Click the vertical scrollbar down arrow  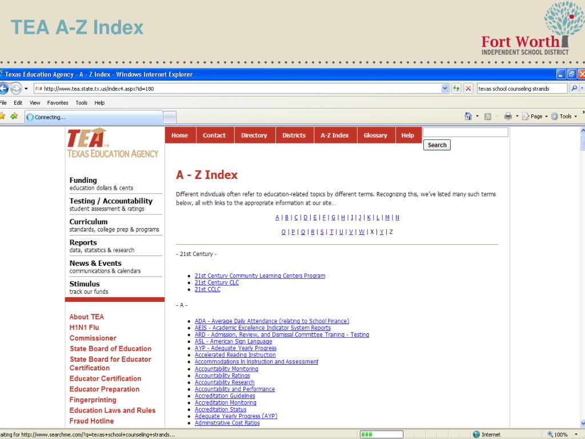click(583, 424)
